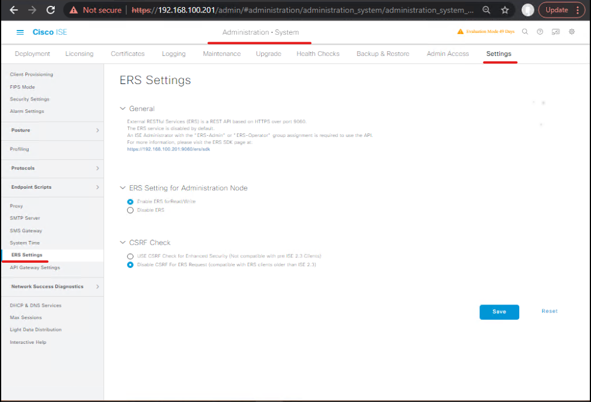This screenshot has width=591, height=402.
Task: Collapse the CSRF Check section chevron
Action: [122, 243]
